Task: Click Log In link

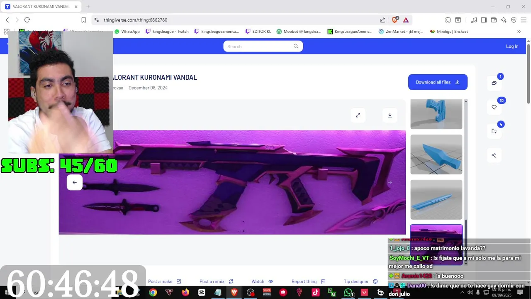Action: click(x=512, y=47)
